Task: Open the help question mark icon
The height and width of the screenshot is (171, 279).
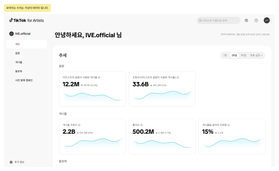Action: [256, 21]
